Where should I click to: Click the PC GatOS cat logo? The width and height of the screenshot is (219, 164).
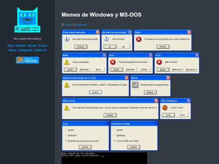(28, 20)
